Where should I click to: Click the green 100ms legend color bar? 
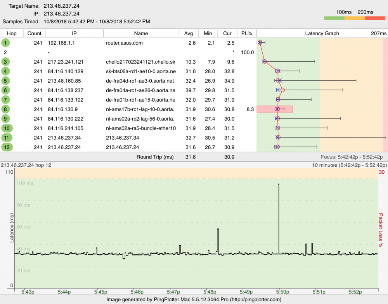click(x=334, y=18)
